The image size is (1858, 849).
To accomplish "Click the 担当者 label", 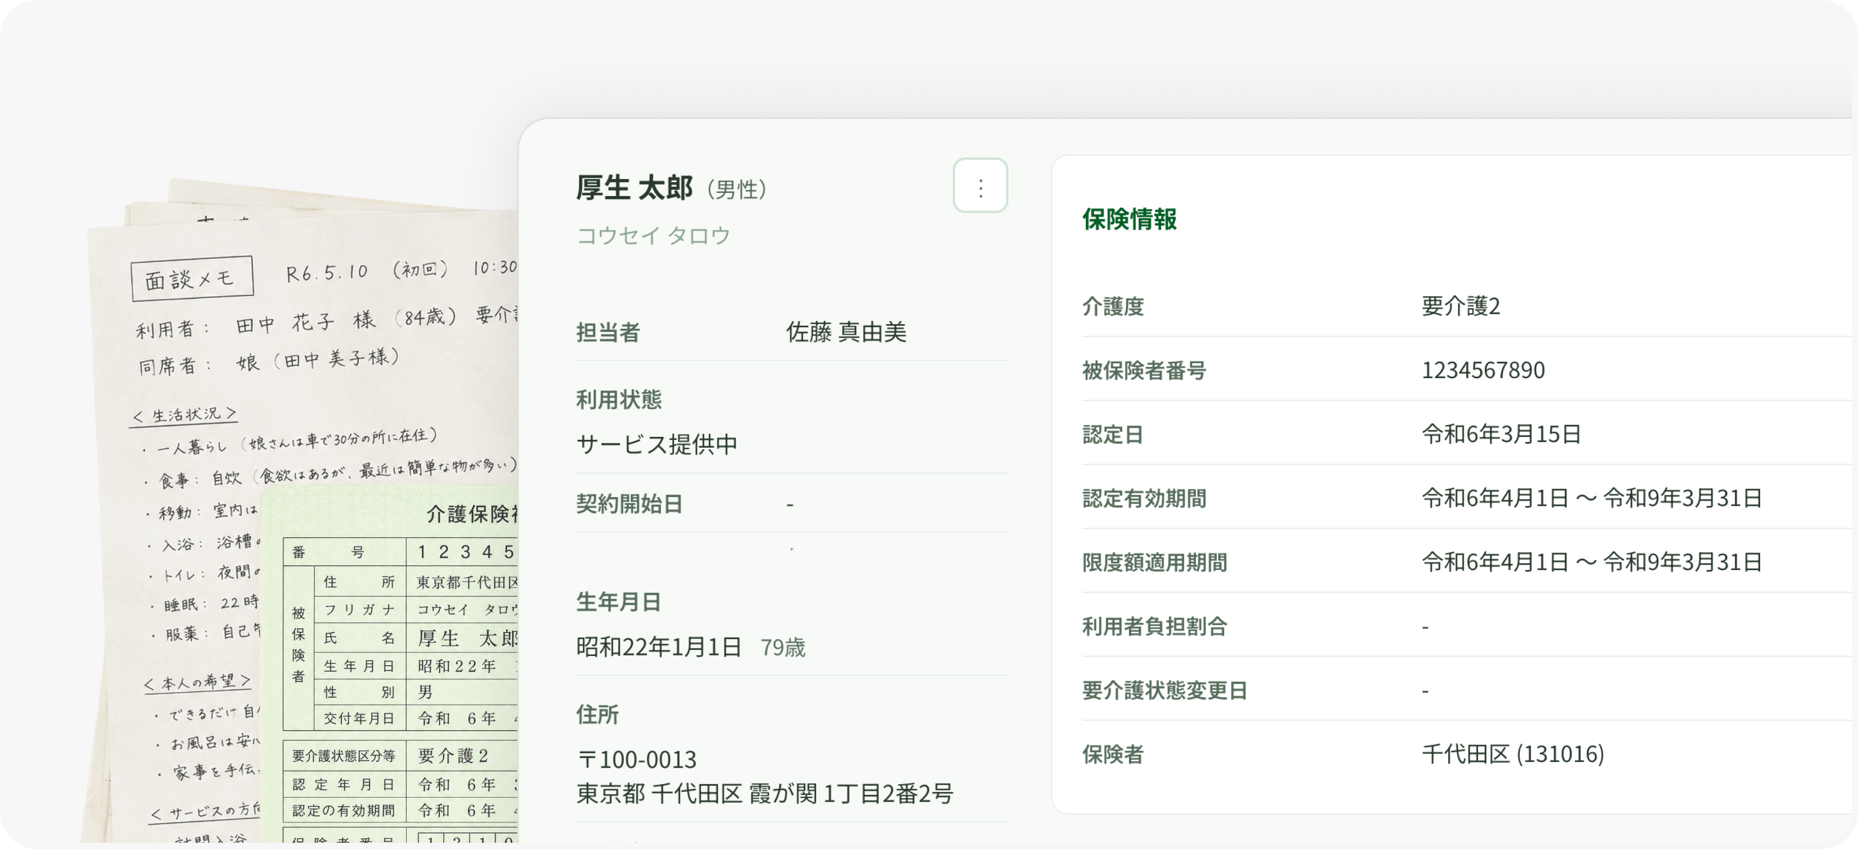I will [x=608, y=332].
